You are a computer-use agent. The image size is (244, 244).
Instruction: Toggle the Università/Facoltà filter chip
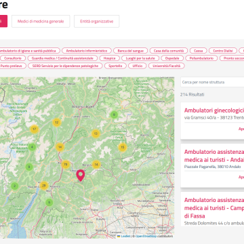(167, 66)
